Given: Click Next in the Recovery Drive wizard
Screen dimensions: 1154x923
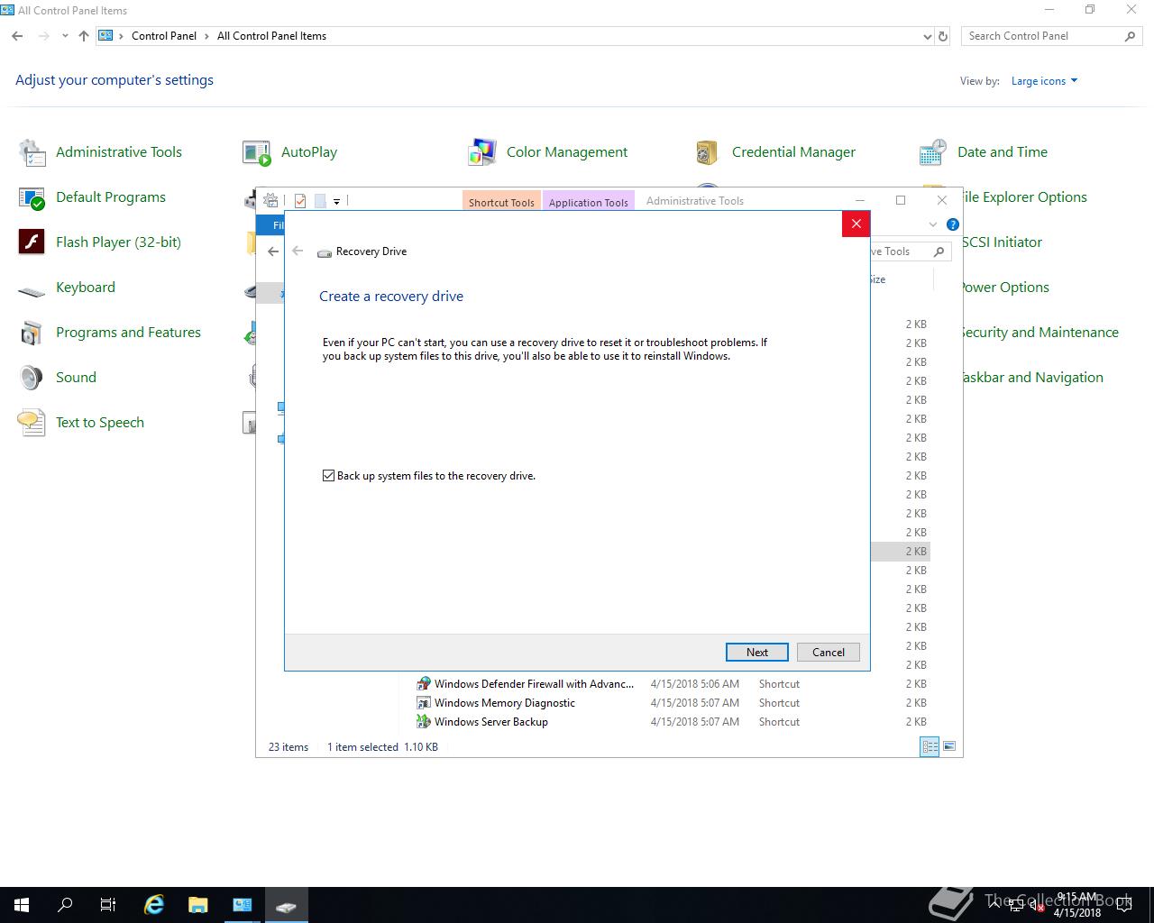Looking at the screenshot, I should click(x=757, y=653).
